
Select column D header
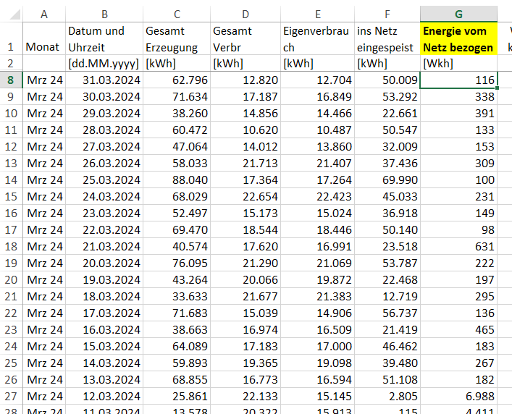pos(245,14)
